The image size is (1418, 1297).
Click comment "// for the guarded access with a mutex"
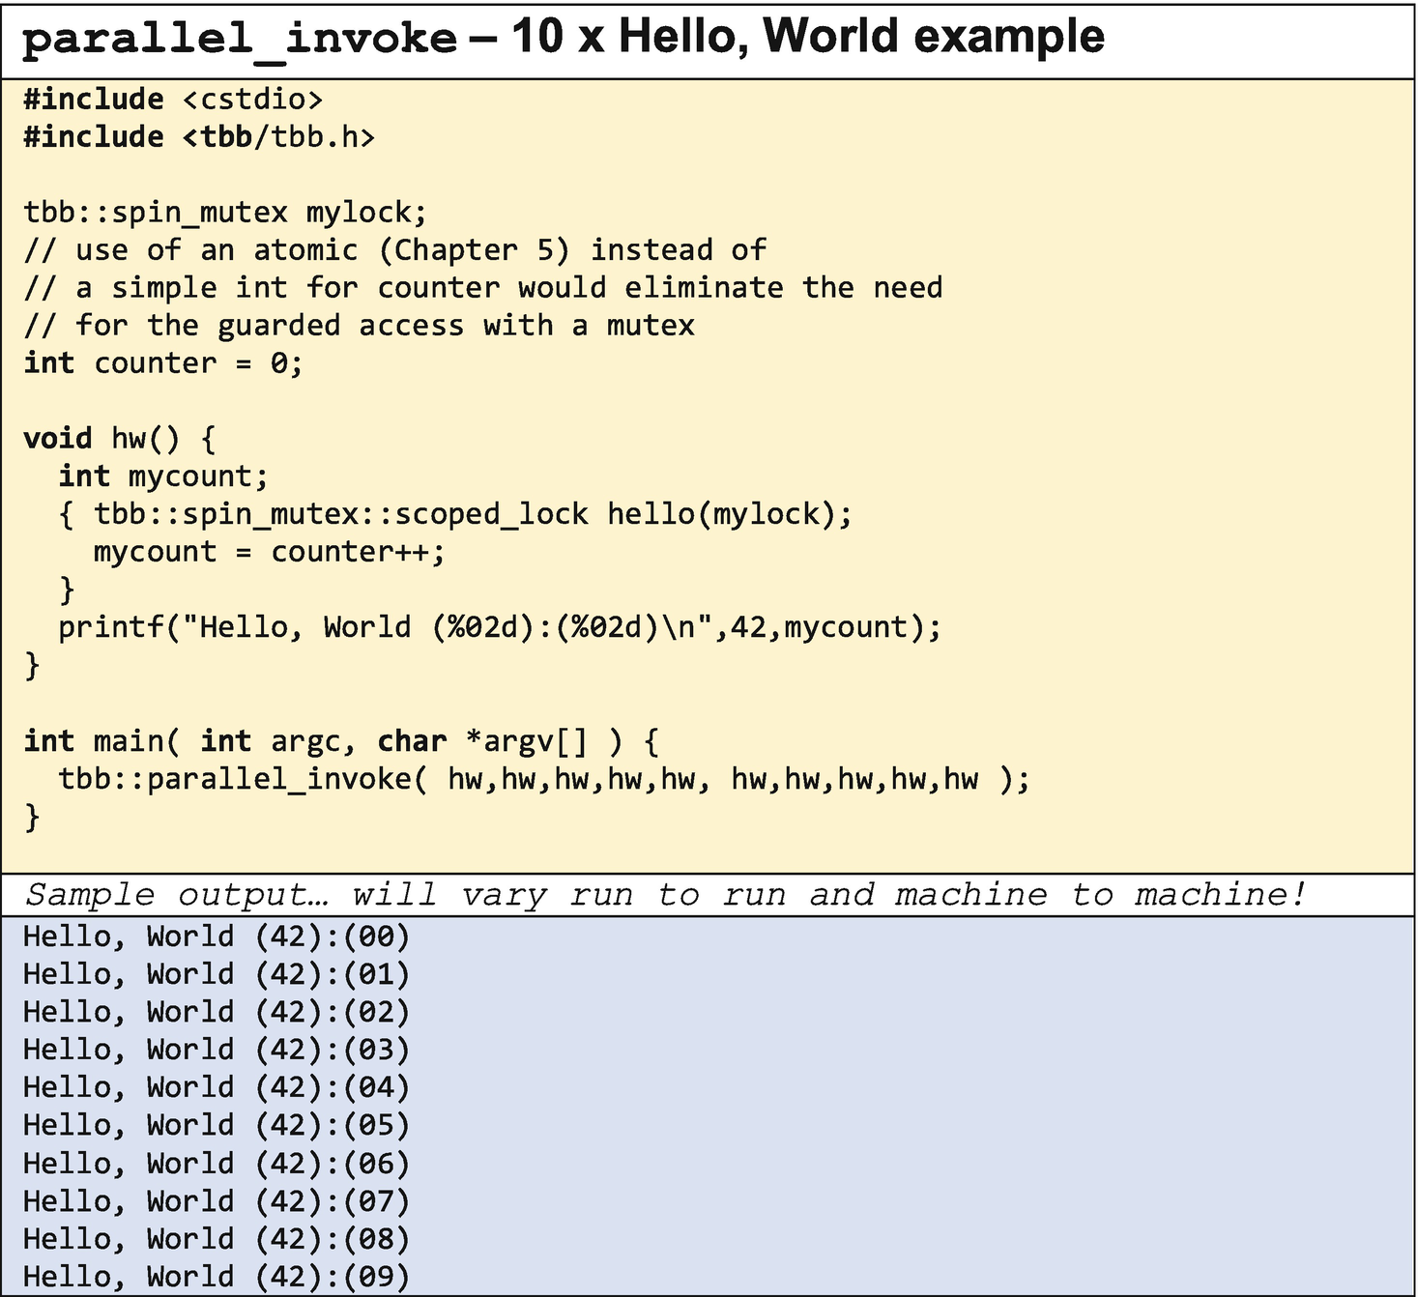click(359, 326)
